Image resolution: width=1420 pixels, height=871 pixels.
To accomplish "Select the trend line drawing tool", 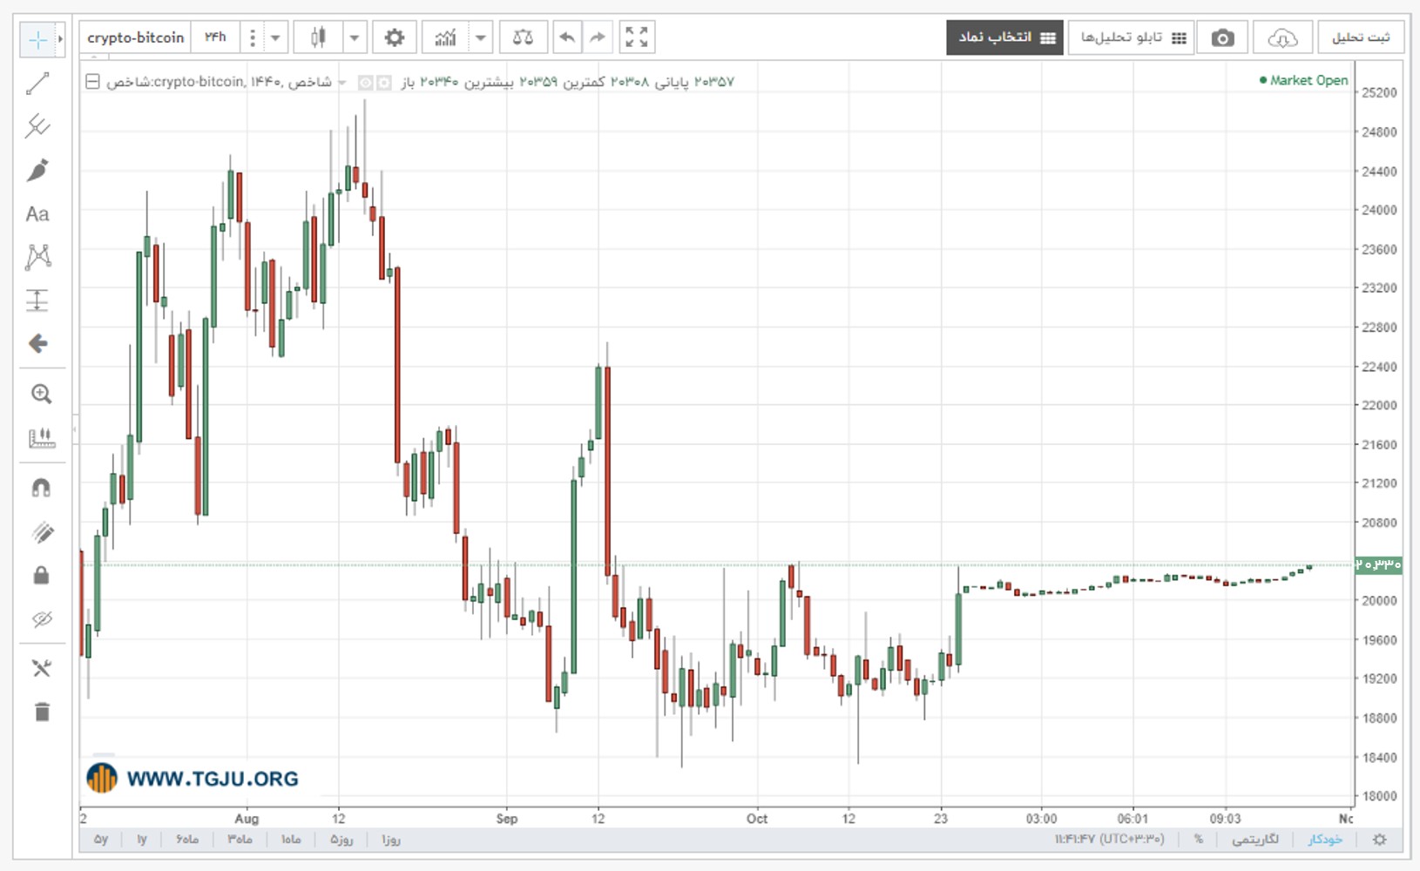I will pos(37,84).
